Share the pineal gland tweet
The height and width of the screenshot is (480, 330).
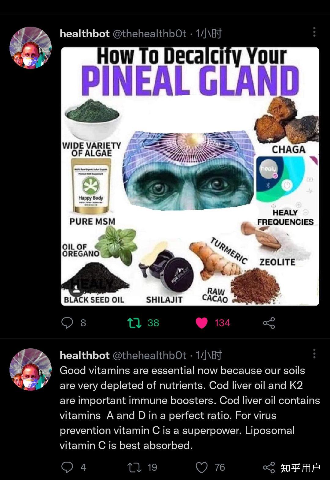[269, 323]
